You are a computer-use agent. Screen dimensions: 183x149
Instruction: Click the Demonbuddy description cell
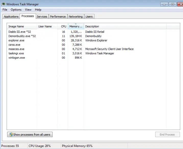[x=93, y=36]
